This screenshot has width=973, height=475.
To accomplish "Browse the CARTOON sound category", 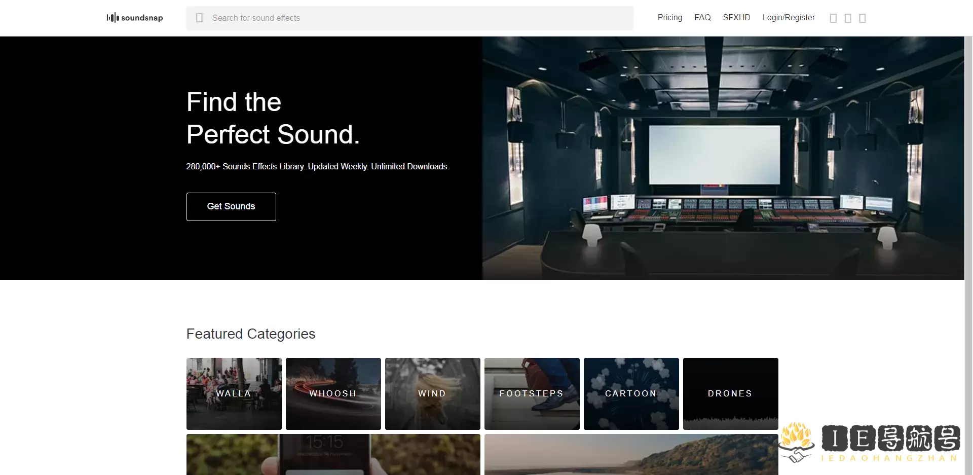I will tap(631, 393).
